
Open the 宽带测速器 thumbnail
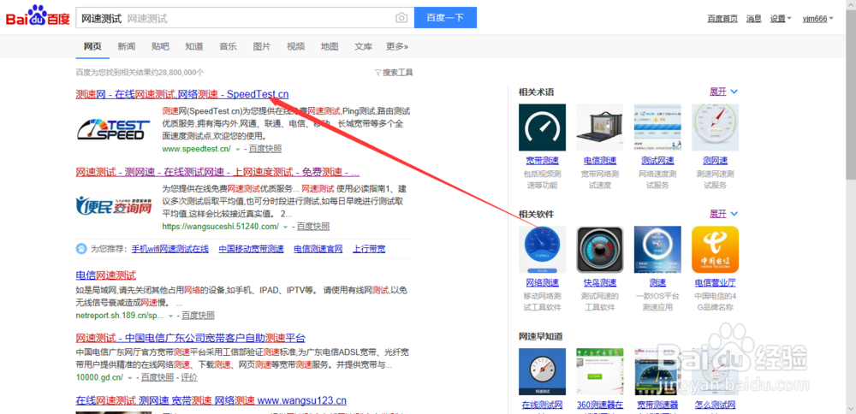pyautogui.click(x=657, y=371)
